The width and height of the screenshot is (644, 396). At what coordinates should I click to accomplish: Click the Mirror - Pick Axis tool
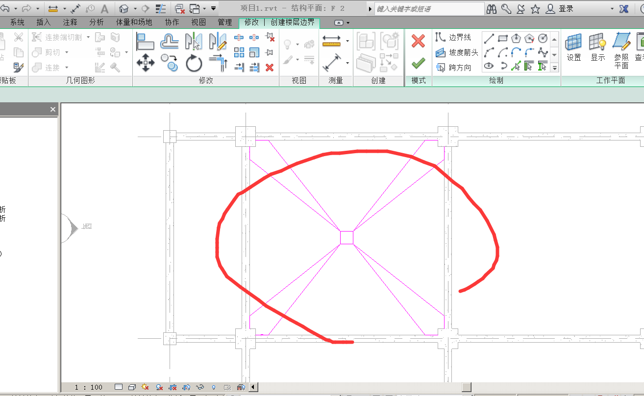tap(194, 41)
